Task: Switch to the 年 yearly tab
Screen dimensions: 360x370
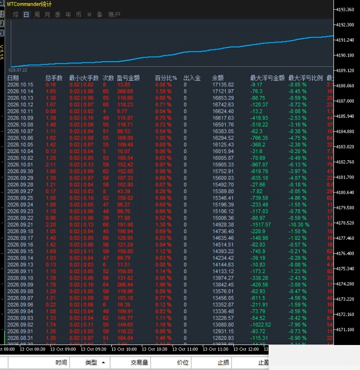Action: [x=68, y=15]
